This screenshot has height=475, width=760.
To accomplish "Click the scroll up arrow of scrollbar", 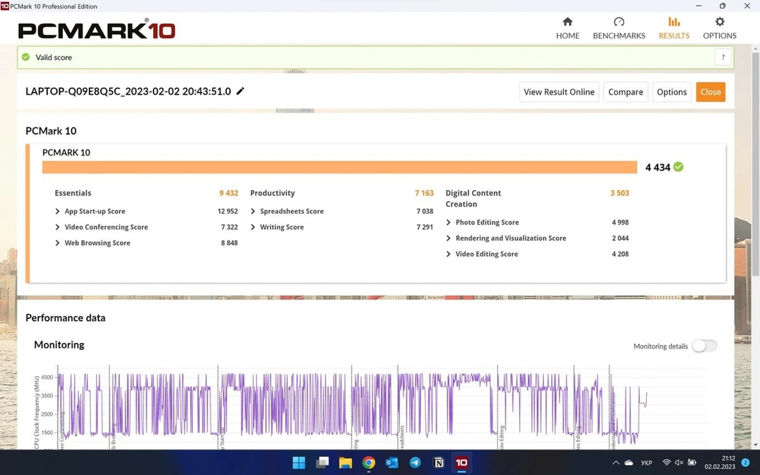I will click(x=755, y=48).
